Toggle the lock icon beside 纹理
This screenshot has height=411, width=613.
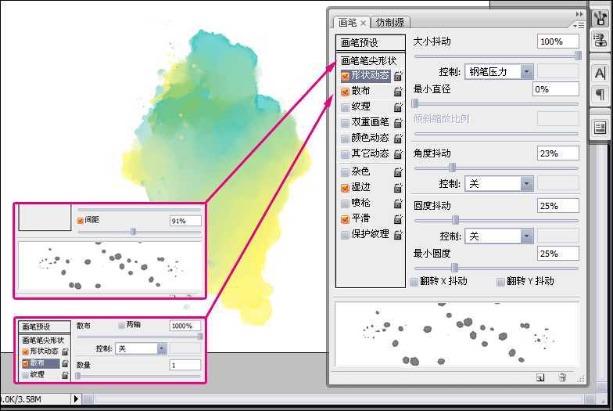pos(398,107)
